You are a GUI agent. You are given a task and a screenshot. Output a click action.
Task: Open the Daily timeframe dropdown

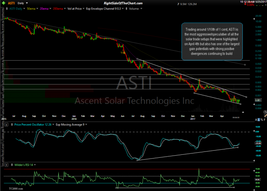27,3
